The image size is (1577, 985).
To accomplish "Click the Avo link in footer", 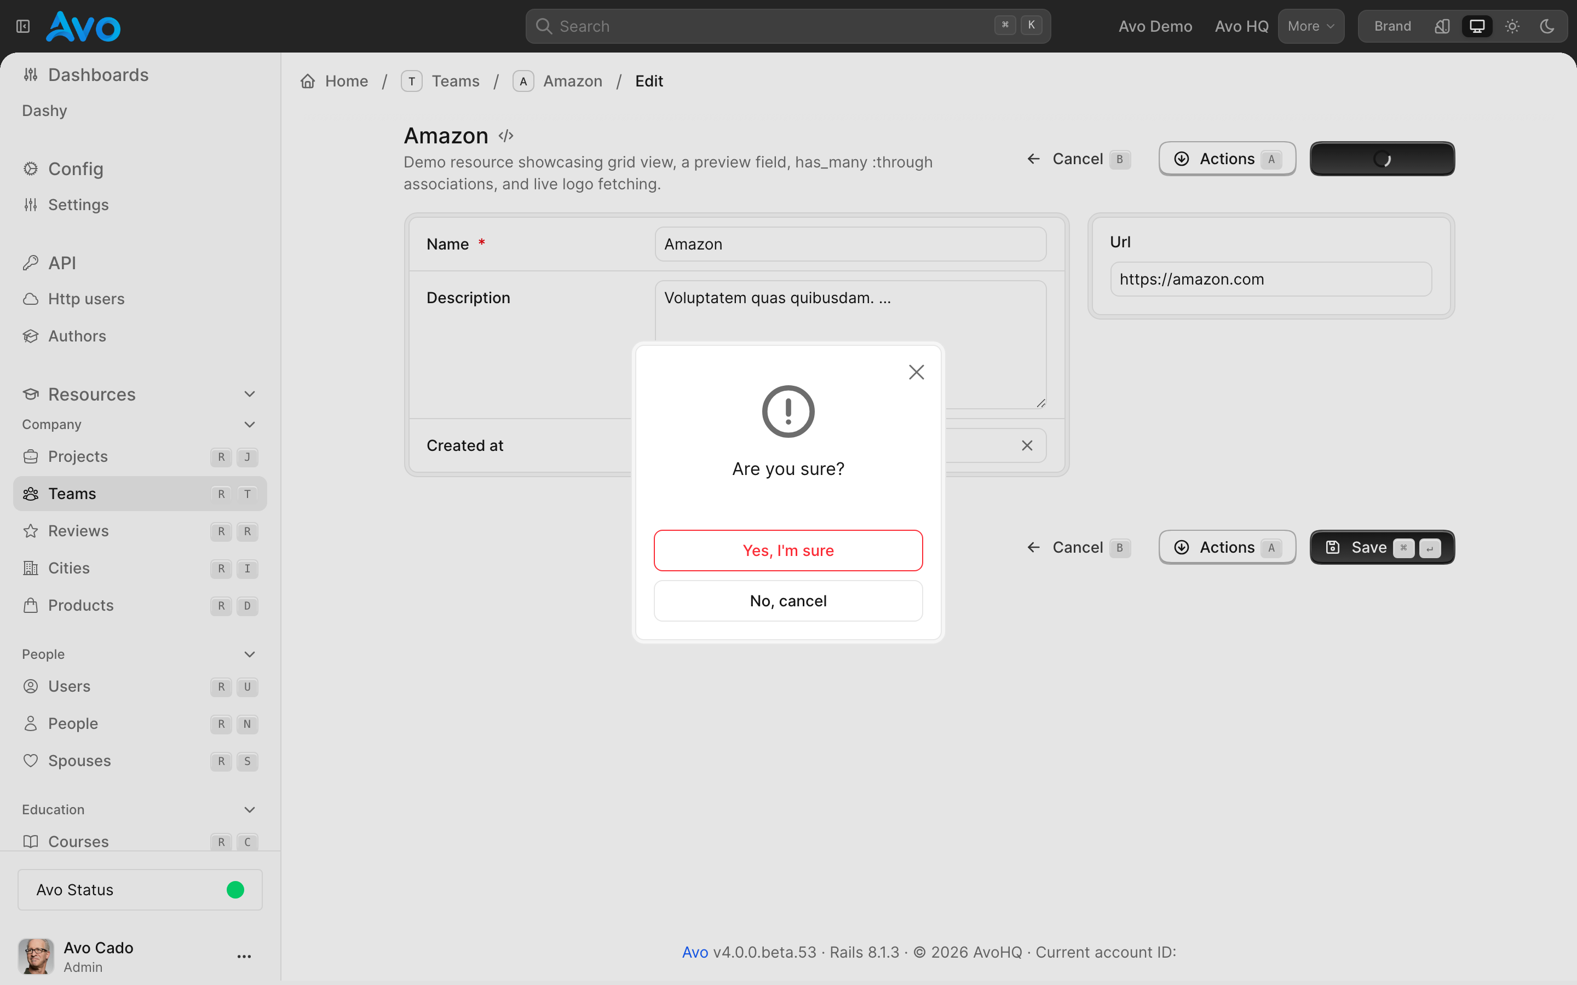I will tap(695, 952).
